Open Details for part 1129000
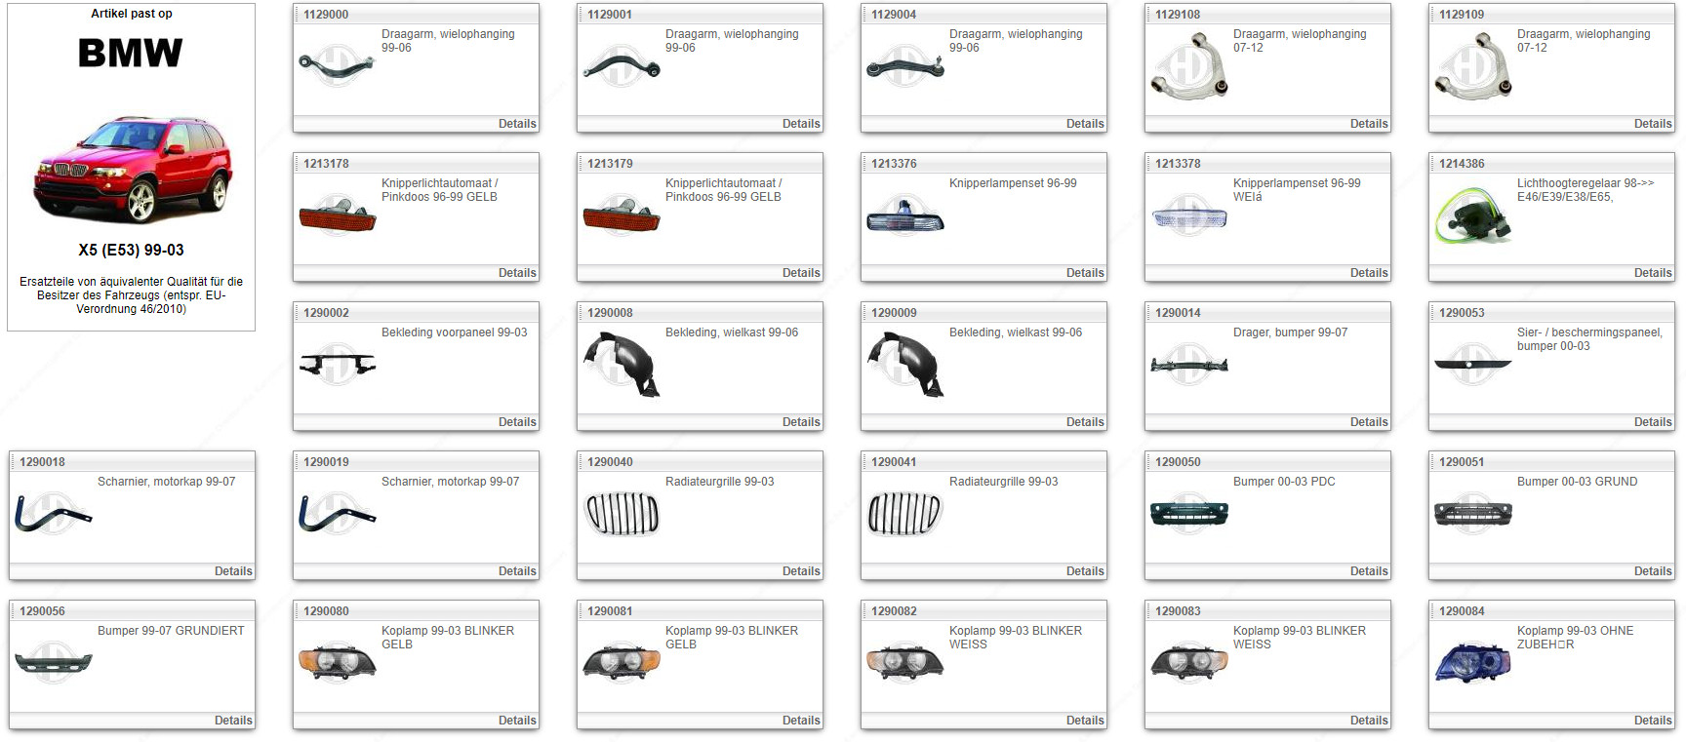The image size is (1686, 742). tap(517, 124)
